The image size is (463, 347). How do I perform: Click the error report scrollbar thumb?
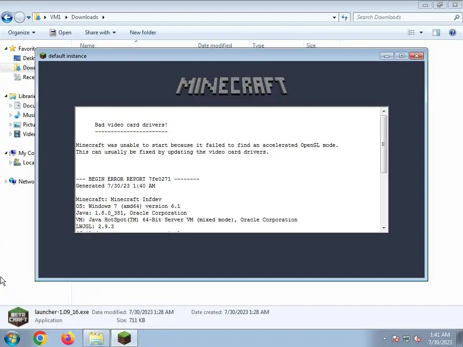[x=384, y=144]
